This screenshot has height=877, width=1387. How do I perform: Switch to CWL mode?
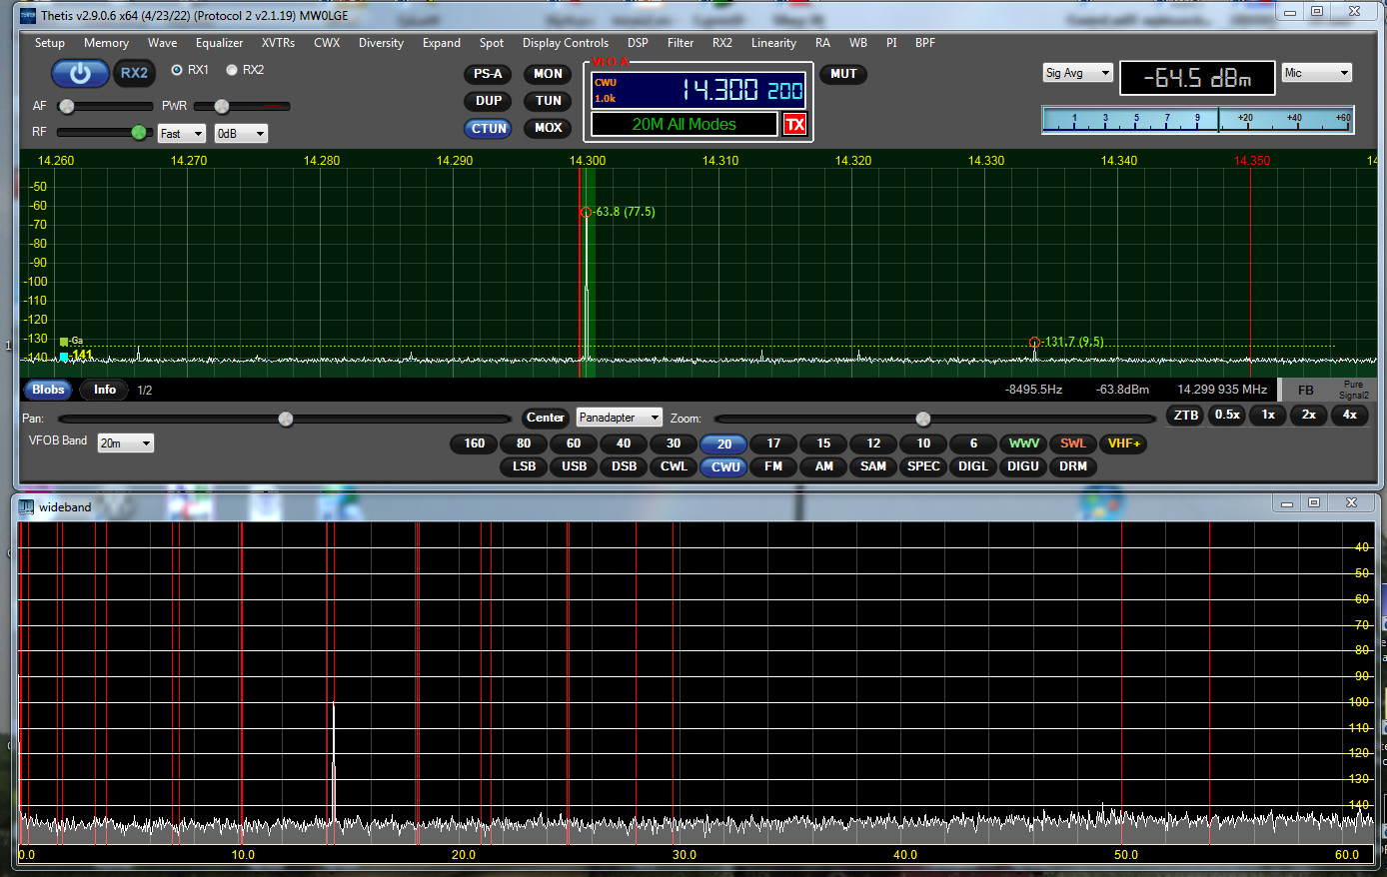[x=674, y=466]
